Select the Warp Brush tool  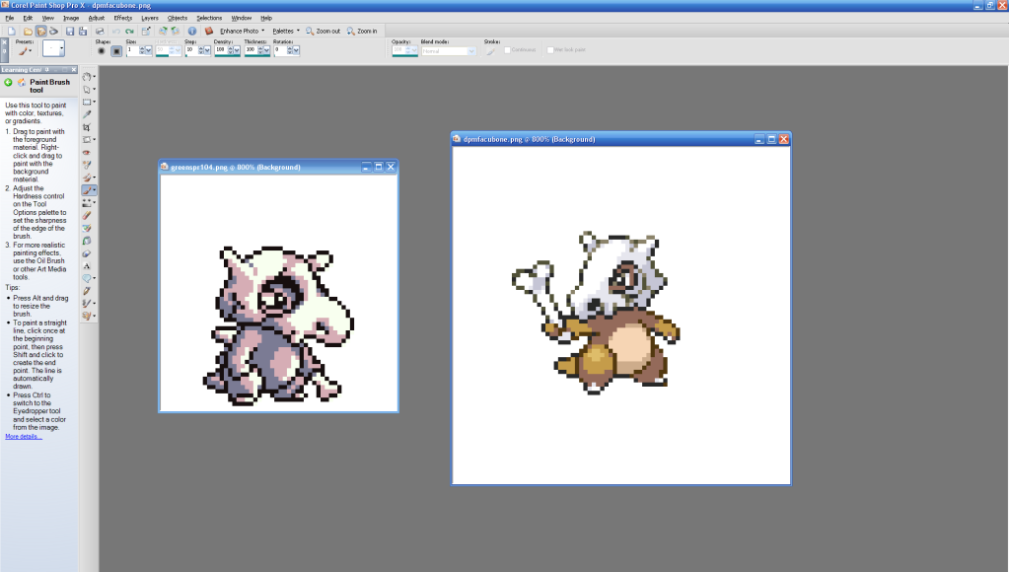tap(87, 303)
